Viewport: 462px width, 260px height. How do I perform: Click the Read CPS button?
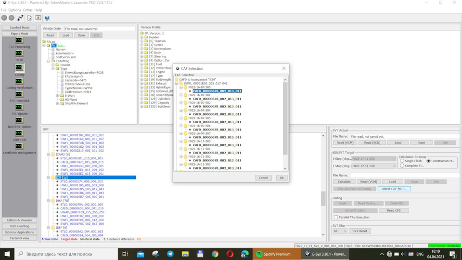tap(394, 210)
